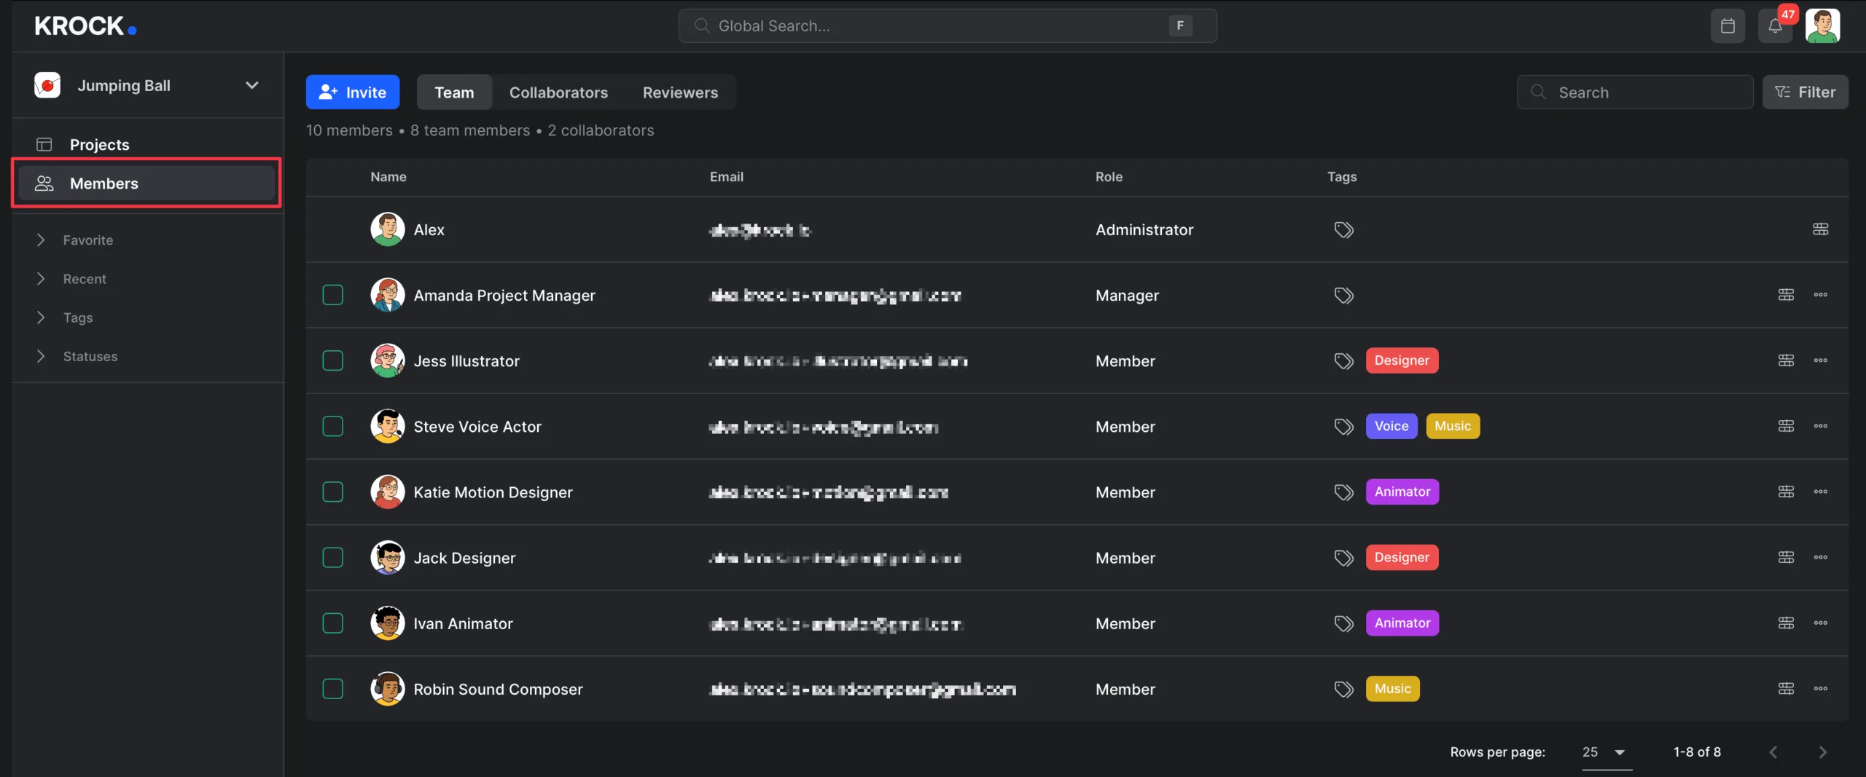
Task: Expand the Jumping Ball workspace dropdown
Action: [x=251, y=85]
